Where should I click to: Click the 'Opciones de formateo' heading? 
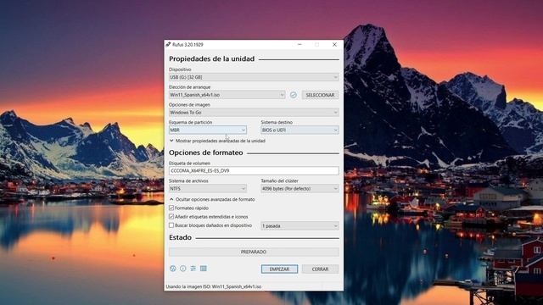(x=206, y=152)
